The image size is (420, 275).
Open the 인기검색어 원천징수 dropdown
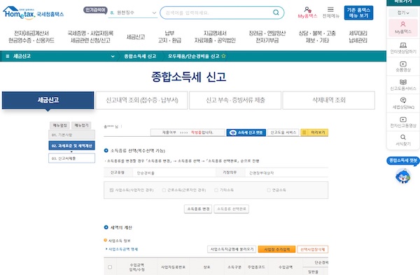(x=133, y=13)
